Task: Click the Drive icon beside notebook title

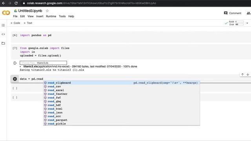Action: [x=16, y=11]
